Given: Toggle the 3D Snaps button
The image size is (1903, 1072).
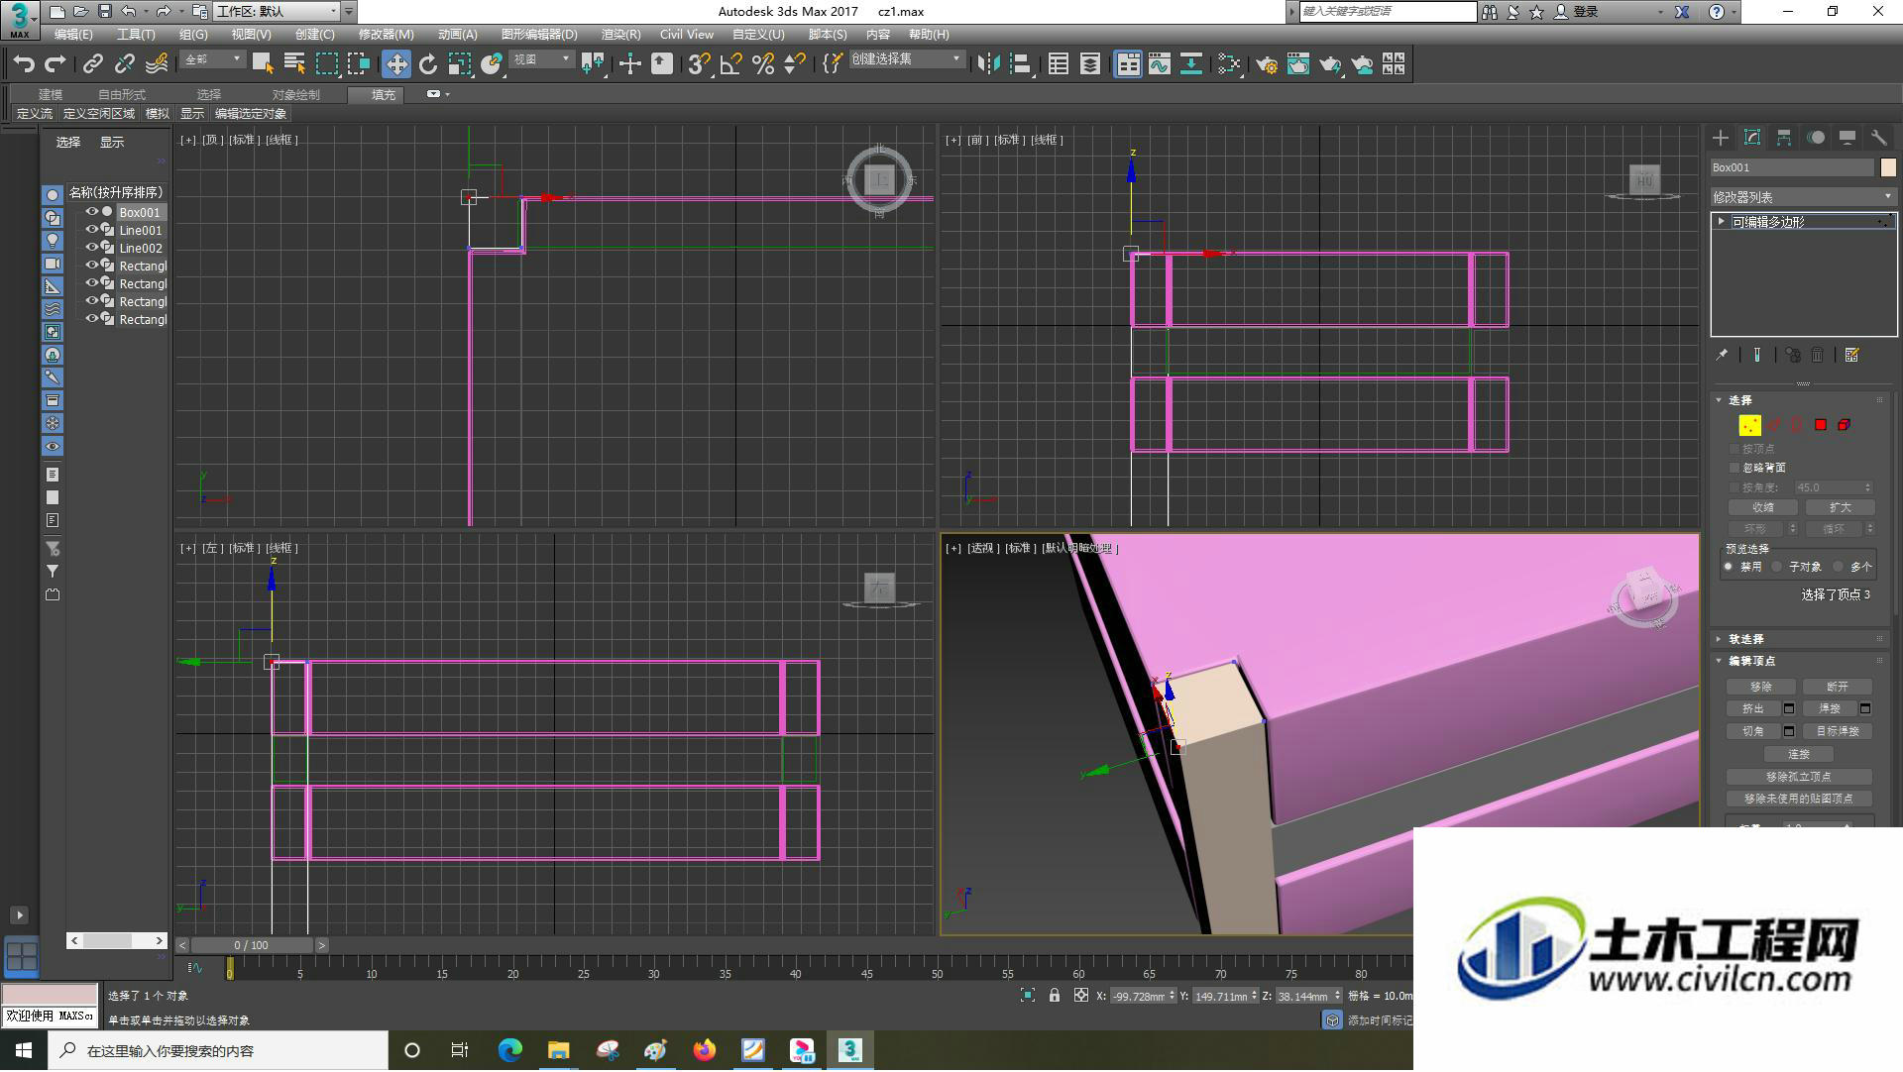Looking at the screenshot, I should (699, 64).
